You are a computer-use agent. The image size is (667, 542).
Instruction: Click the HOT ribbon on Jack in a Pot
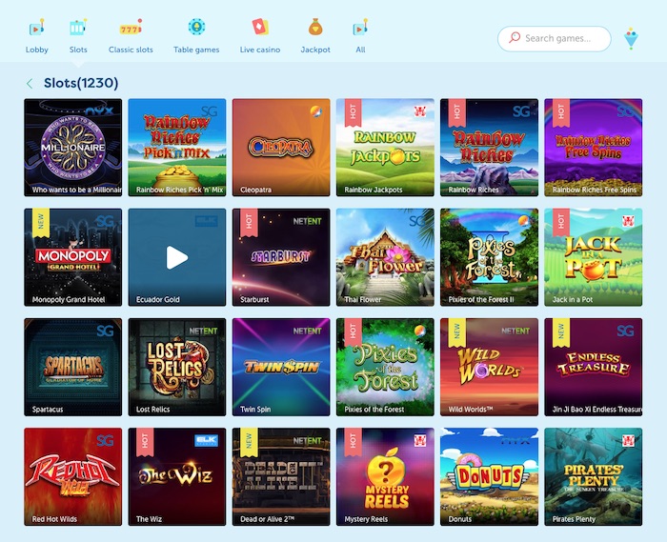(x=561, y=222)
